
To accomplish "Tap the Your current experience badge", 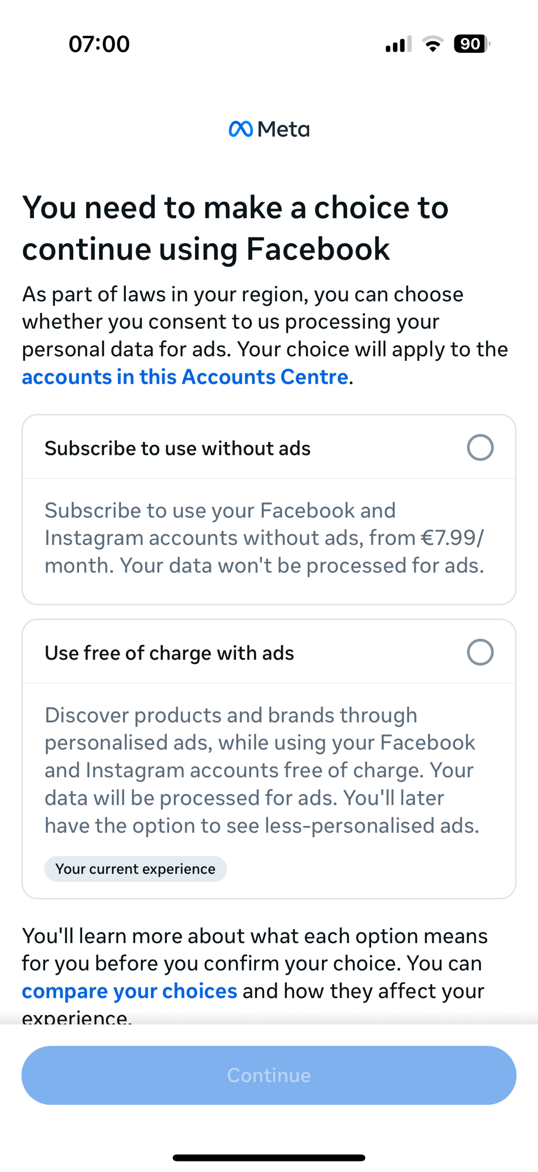I will click(x=135, y=868).
